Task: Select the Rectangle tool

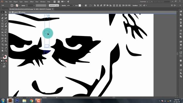Action: [2, 24]
